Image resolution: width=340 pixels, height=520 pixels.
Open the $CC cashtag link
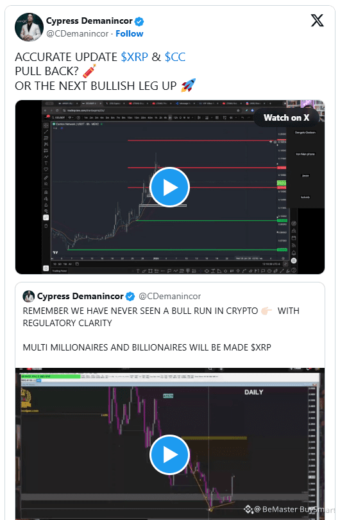[175, 57]
